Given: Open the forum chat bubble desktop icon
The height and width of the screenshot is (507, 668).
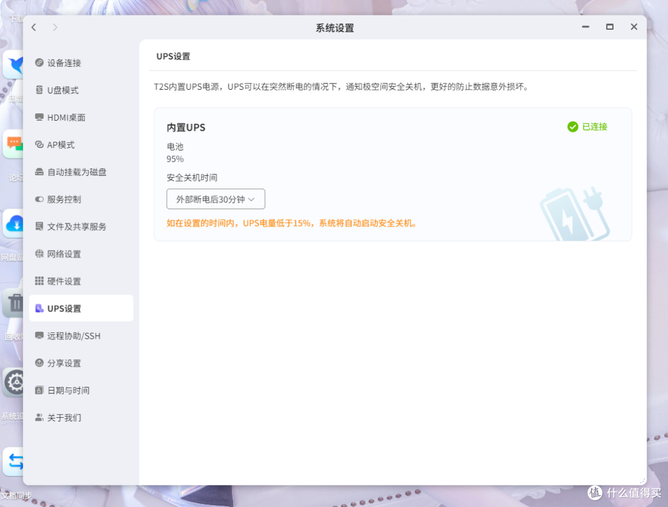Looking at the screenshot, I should (14, 144).
